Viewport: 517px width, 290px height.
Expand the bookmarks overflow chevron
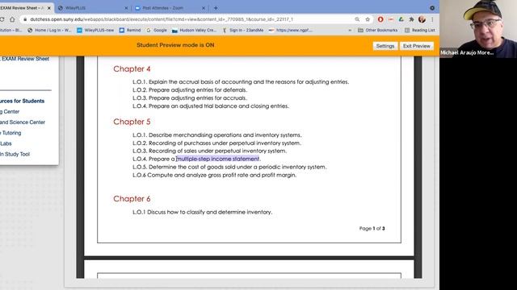(350, 31)
